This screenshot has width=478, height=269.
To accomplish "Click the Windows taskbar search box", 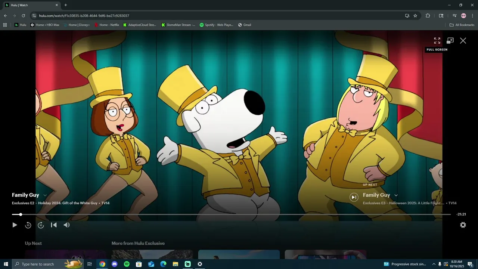I will 47,264.
